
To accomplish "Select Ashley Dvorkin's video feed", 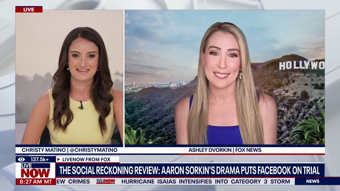I will coord(225,77).
